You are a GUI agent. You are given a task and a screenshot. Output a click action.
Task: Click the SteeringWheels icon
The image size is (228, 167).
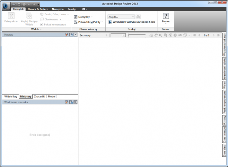click(185, 35)
